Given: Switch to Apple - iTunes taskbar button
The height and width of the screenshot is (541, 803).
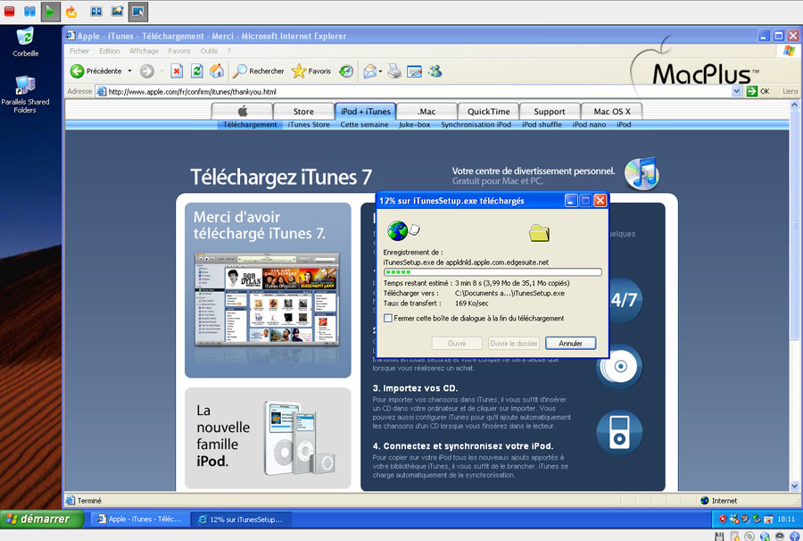Looking at the screenshot, I should tap(140, 519).
